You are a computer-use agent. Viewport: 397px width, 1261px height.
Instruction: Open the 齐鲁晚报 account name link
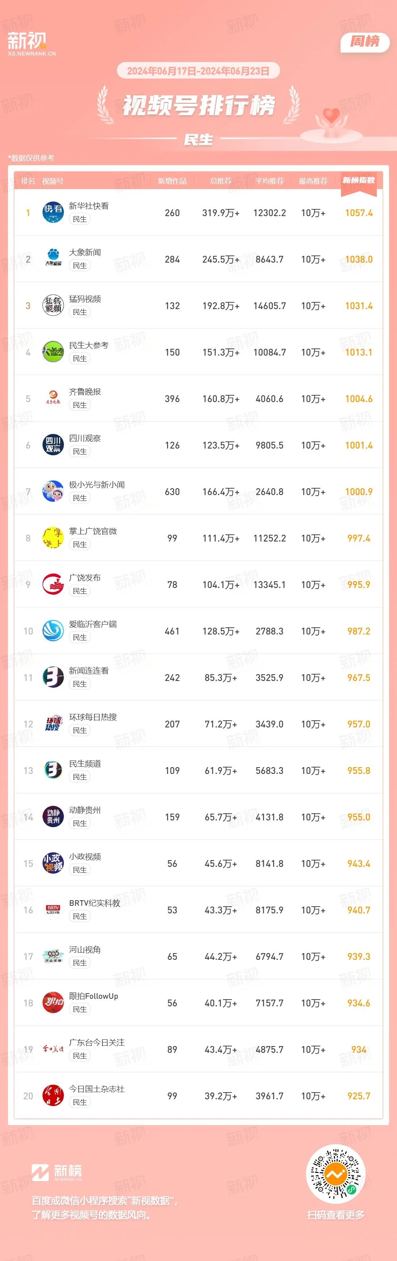[x=85, y=392]
